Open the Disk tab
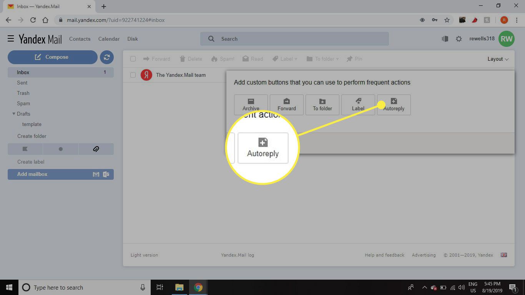The image size is (525, 295). [133, 39]
